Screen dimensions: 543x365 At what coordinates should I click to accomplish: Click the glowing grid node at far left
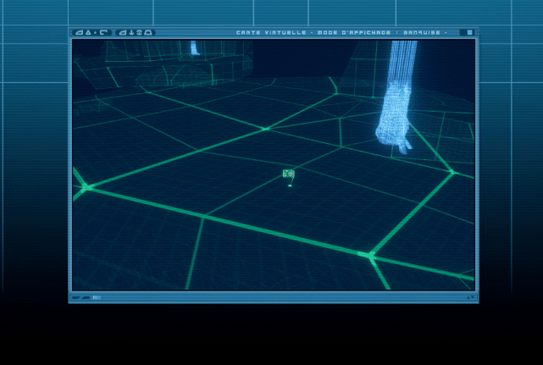(x=86, y=187)
